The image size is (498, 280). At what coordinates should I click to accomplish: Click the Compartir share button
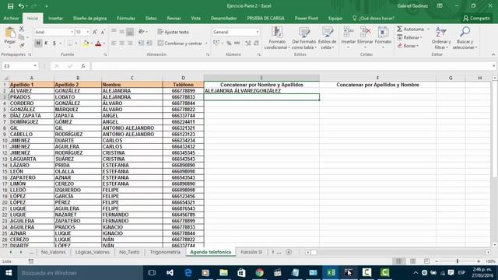(x=476, y=19)
